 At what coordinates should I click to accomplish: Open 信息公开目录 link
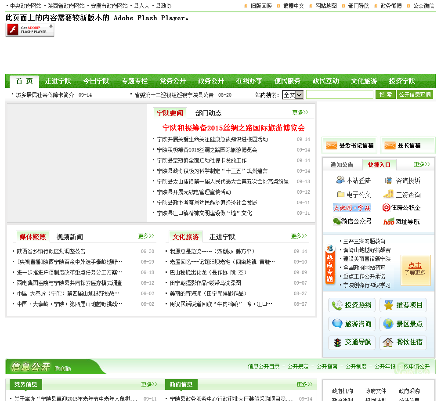click(x=264, y=366)
